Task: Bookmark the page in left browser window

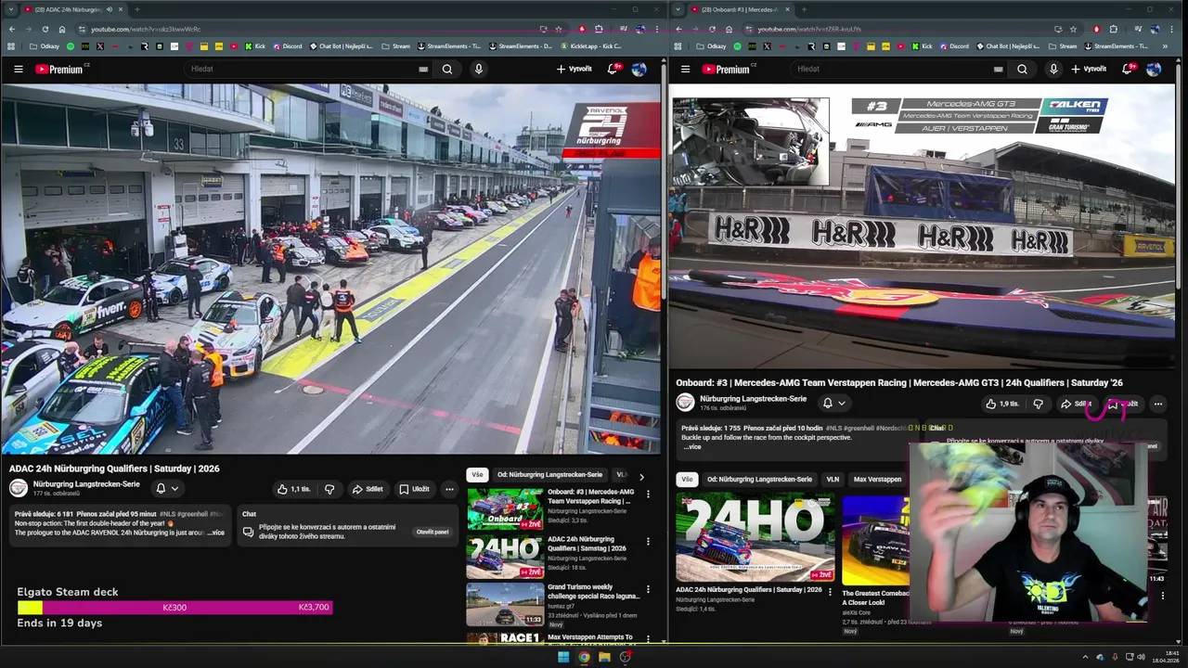Action: (x=559, y=29)
